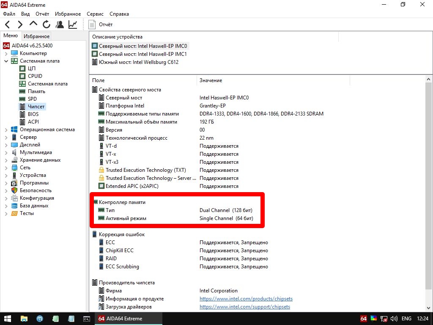433x325 pixels.
Task: Open the Избранное menu in menu bar
Action: pyautogui.click(x=68, y=14)
